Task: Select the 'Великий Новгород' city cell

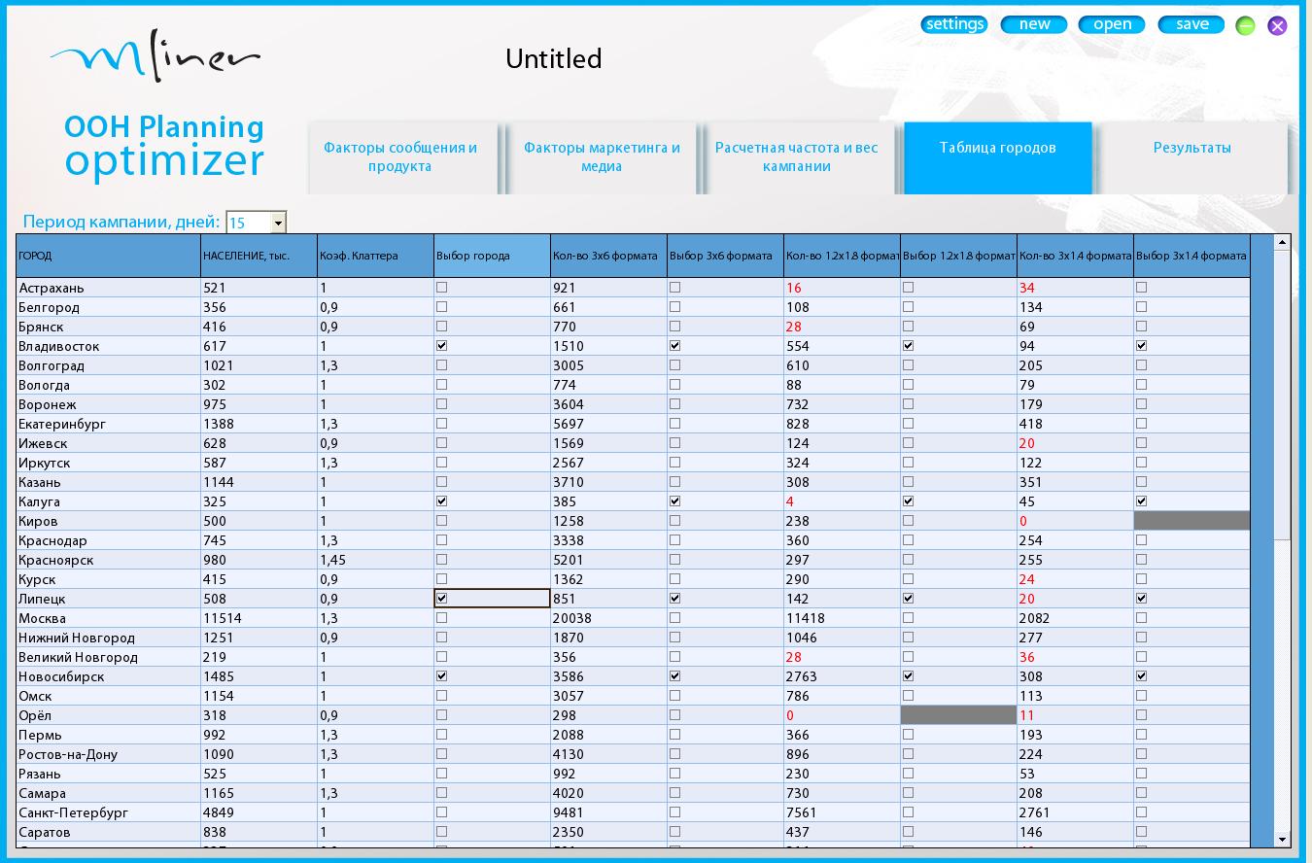Action: pyautogui.click(x=108, y=657)
